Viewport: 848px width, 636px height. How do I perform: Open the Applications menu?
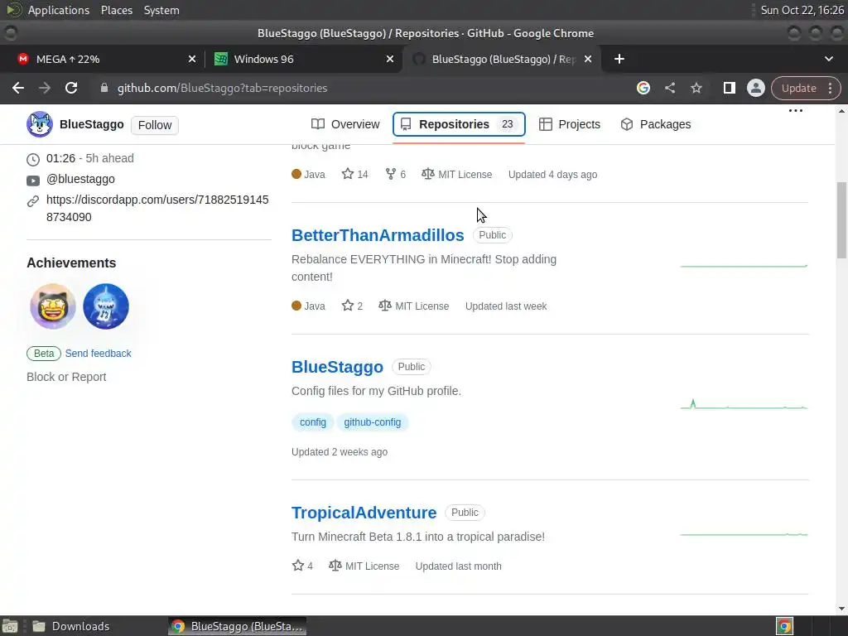tap(59, 10)
